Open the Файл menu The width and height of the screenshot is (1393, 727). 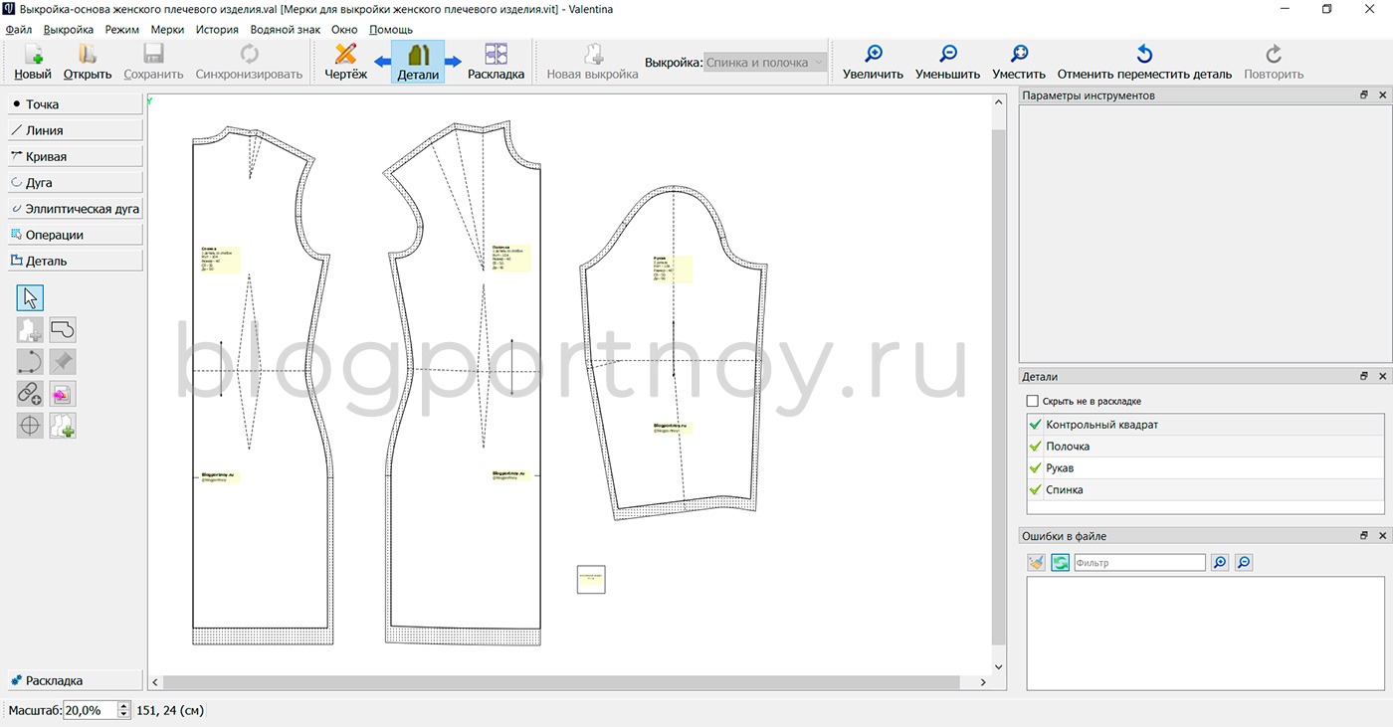pos(19,30)
